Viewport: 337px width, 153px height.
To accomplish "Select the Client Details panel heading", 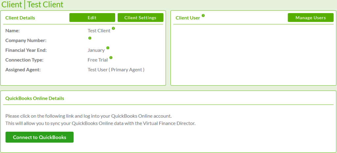I will [x=20, y=18].
